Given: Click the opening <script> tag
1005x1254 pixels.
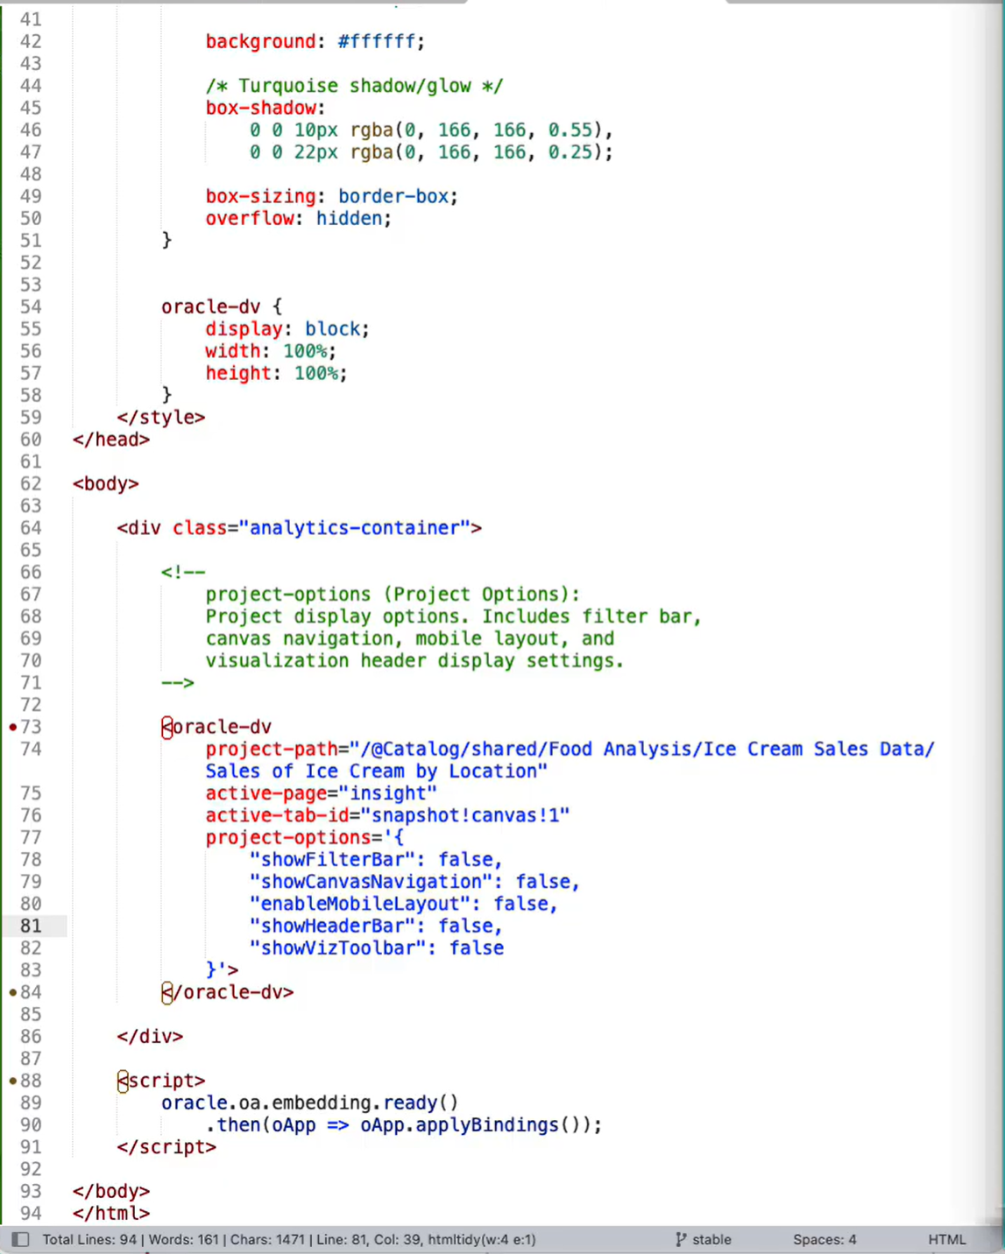Looking at the screenshot, I should point(161,1081).
